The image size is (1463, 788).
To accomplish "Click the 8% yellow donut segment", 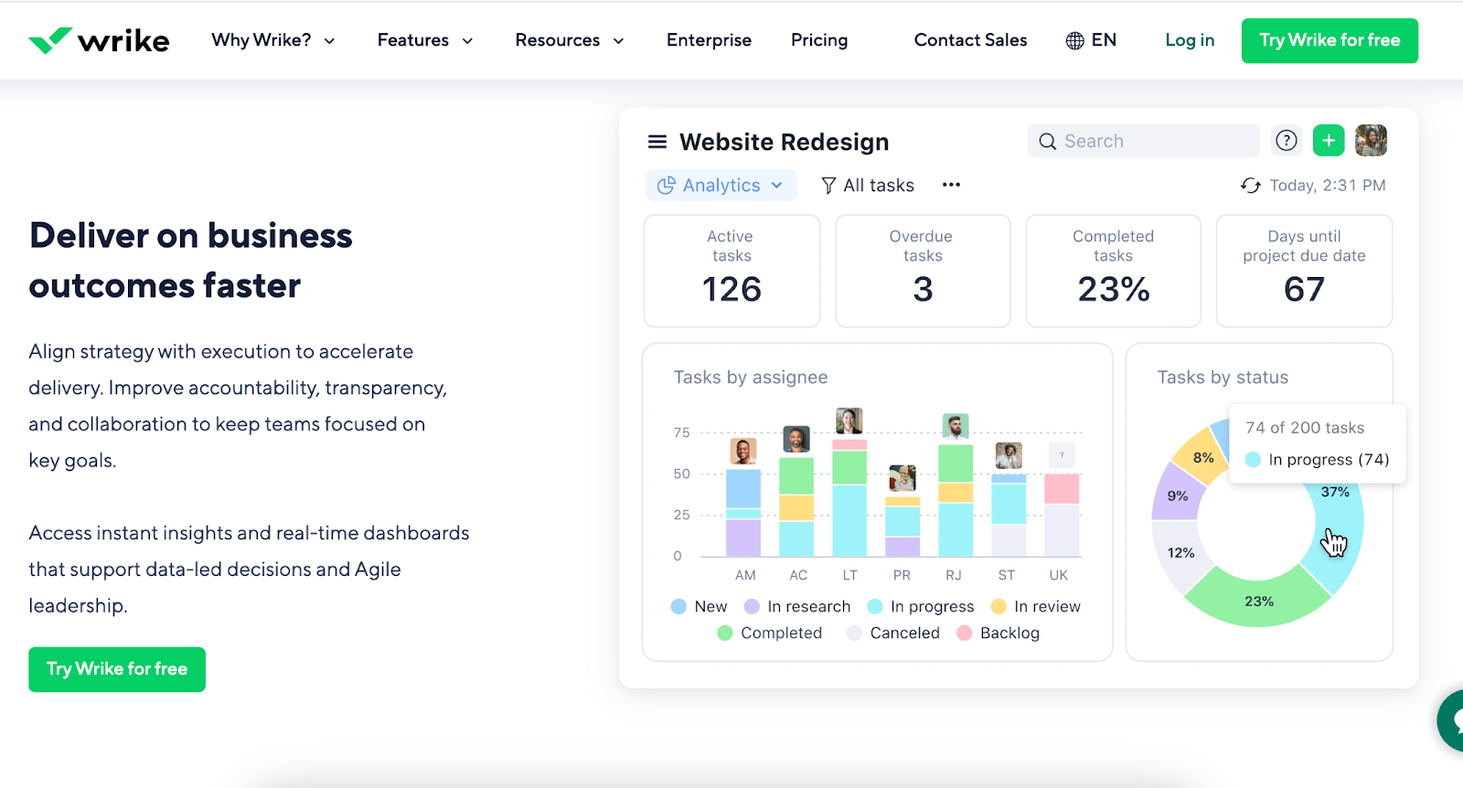I will tap(1202, 456).
